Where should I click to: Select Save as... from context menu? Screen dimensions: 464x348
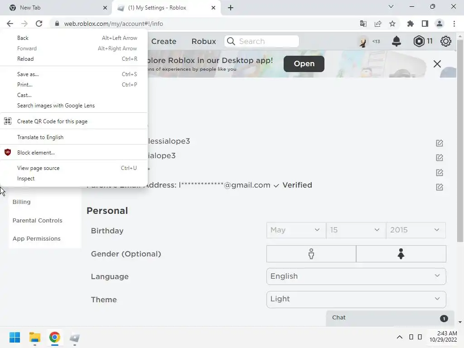click(74, 74)
